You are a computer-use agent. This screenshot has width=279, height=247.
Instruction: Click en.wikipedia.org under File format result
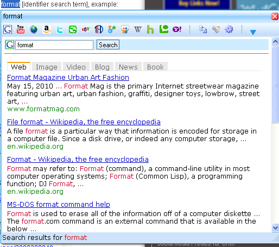35,147
